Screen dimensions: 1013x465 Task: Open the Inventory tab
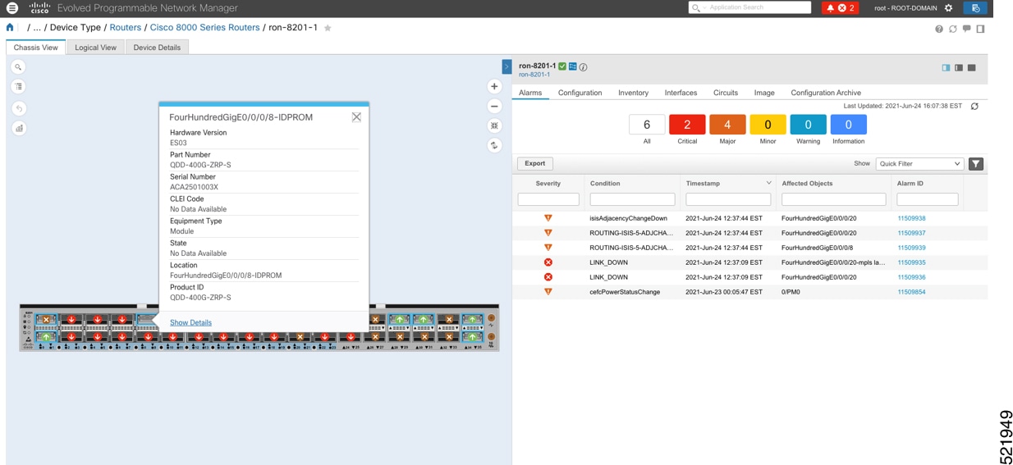[x=633, y=93]
